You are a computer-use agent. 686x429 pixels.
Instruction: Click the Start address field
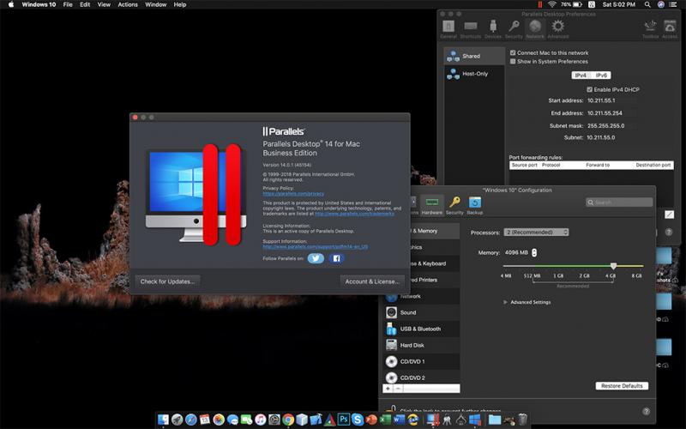point(611,100)
